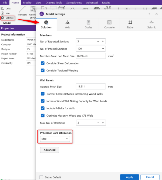
Task: Click the Member Area Load Mesh Size field
Action: (91, 56)
